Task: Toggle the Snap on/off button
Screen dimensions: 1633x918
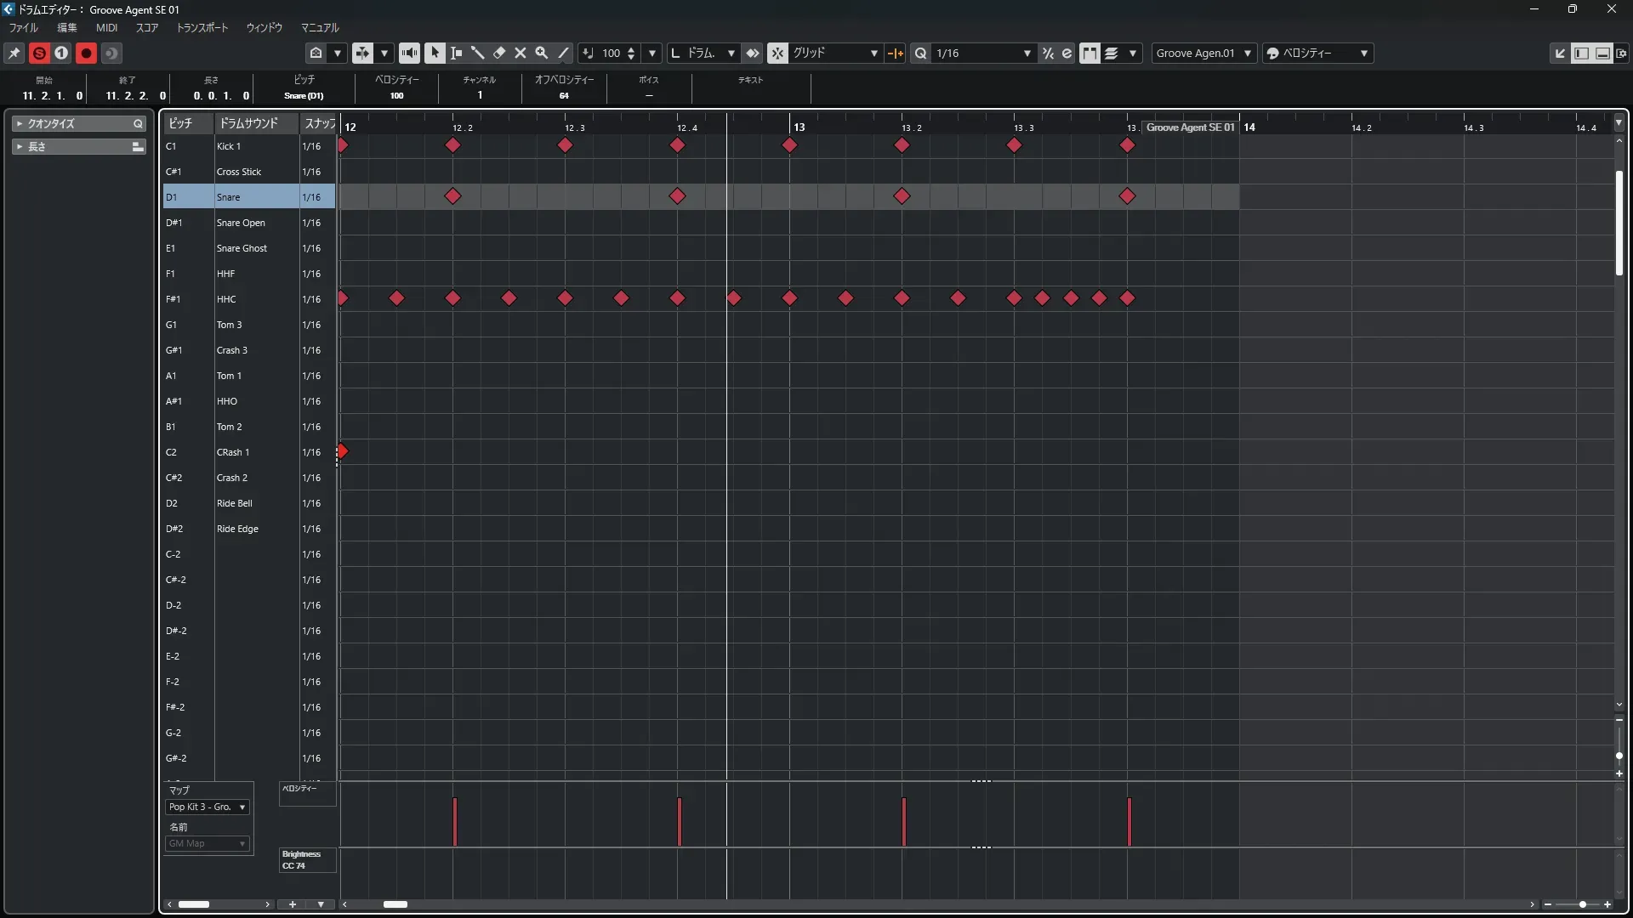Action: [x=777, y=53]
